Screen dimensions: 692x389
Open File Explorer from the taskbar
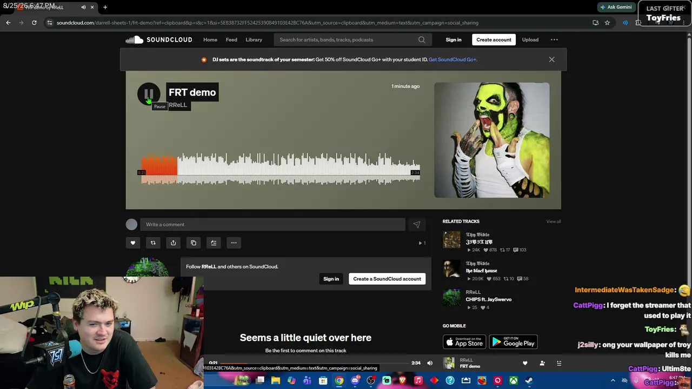[x=276, y=380]
